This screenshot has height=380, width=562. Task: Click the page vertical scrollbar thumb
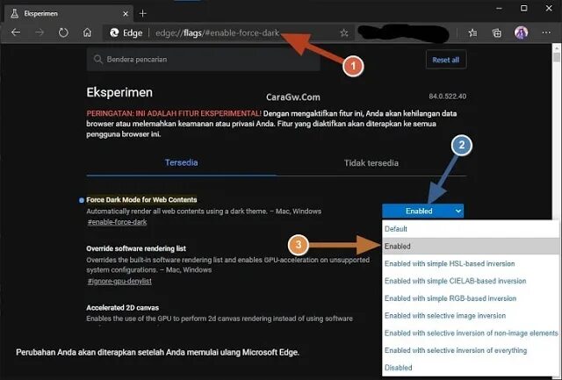(556, 57)
